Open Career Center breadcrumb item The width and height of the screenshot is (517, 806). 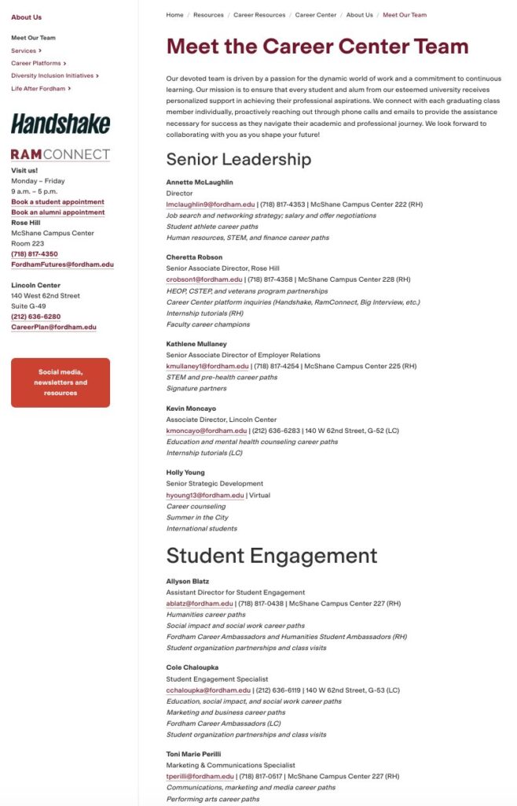pos(316,15)
